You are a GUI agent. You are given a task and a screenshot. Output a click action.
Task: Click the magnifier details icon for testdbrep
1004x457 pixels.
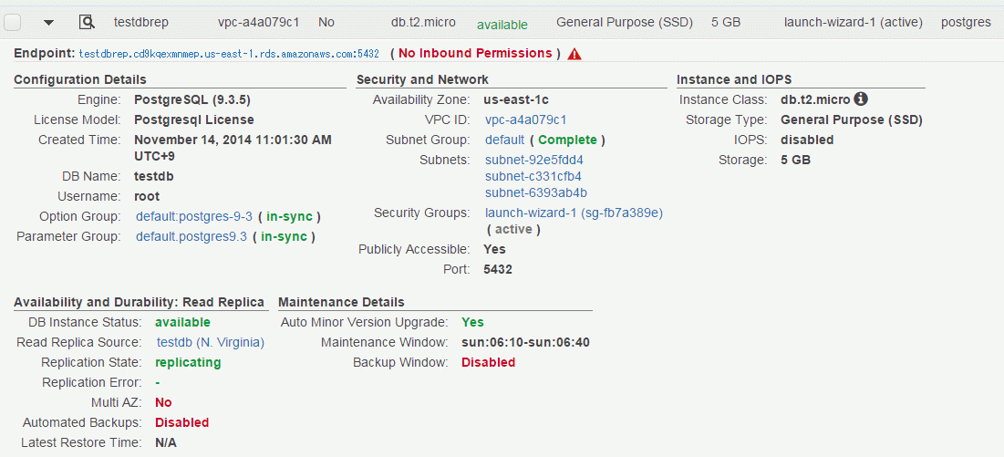point(87,23)
